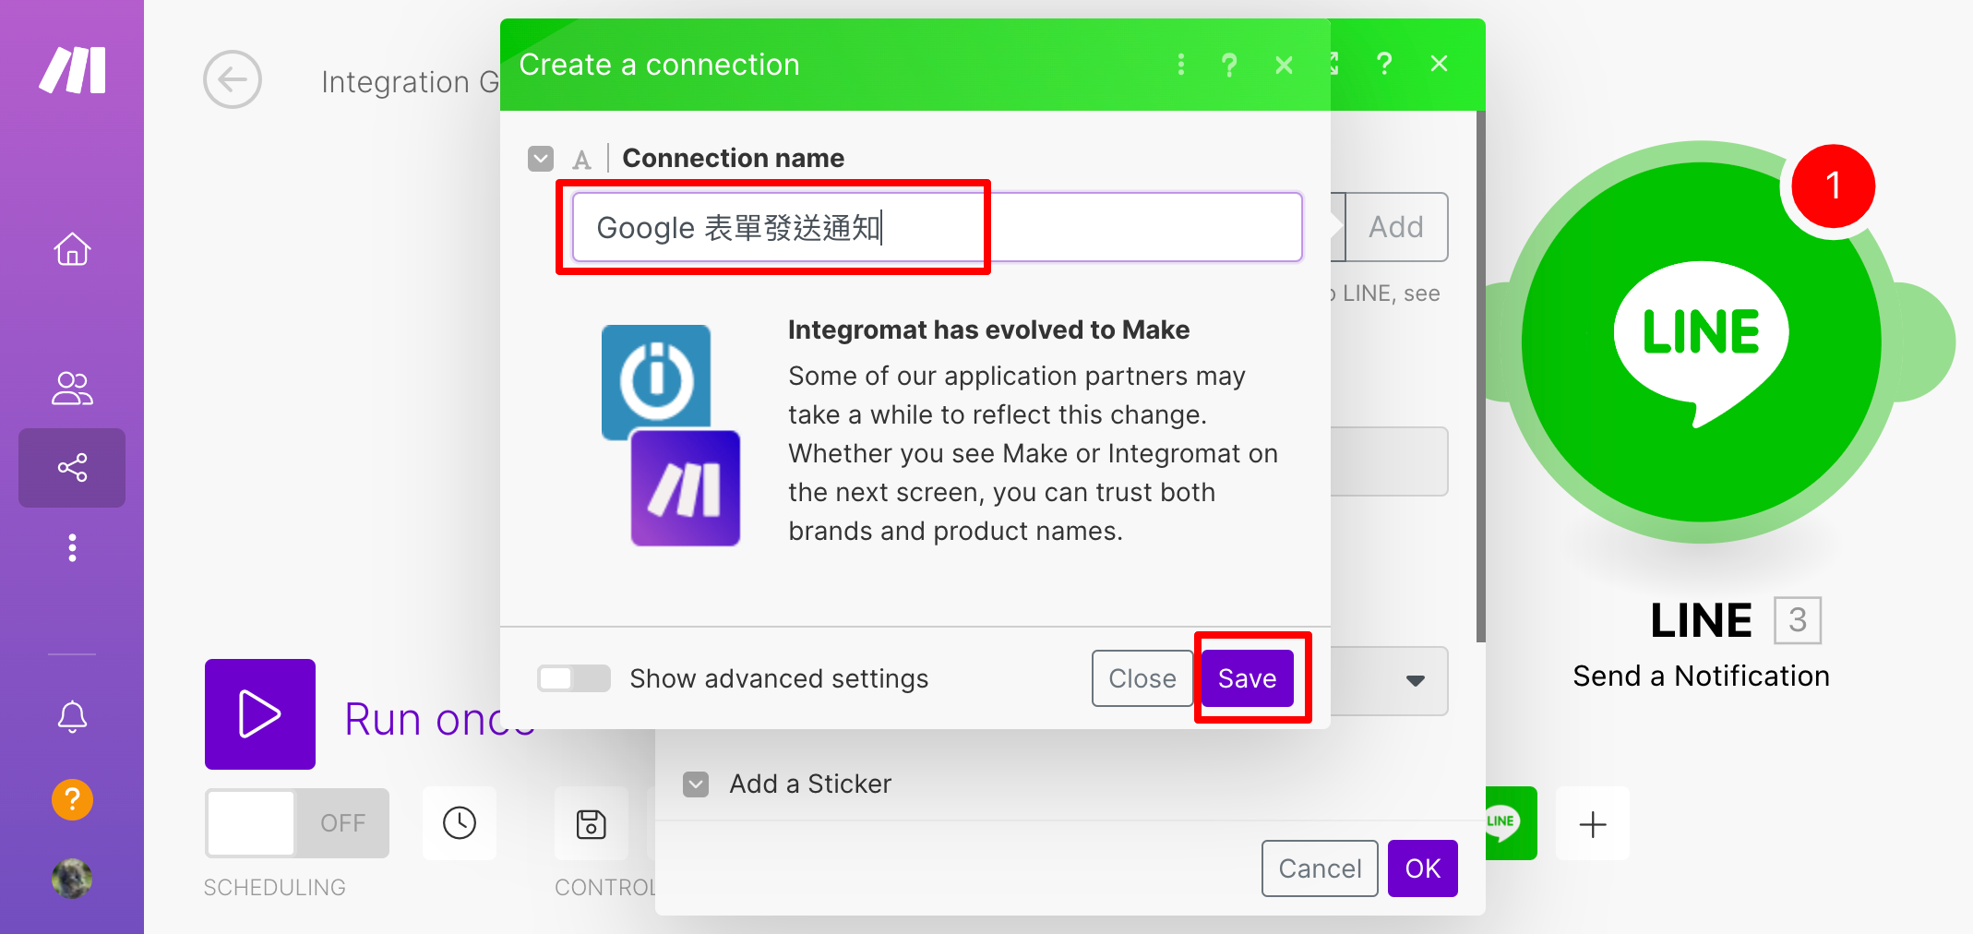Open the dropdown arrow behind the dialog

click(x=1415, y=681)
